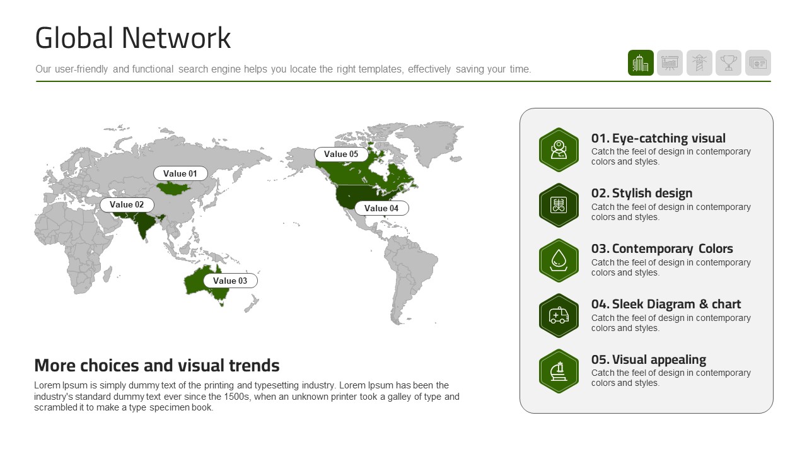The height and width of the screenshot is (454, 807).
Task: Click the water drop hexagon icon
Action: [x=559, y=260]
